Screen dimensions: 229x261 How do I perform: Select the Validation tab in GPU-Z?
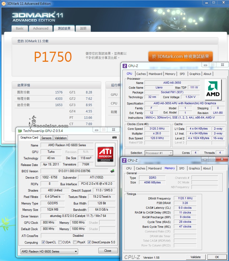coord(61,138)
